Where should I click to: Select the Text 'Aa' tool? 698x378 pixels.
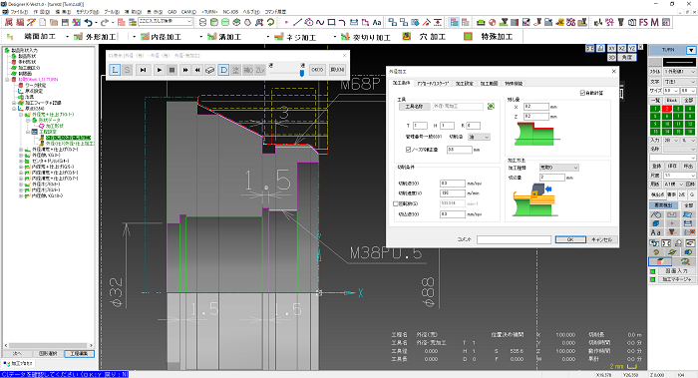pos(377,22)
